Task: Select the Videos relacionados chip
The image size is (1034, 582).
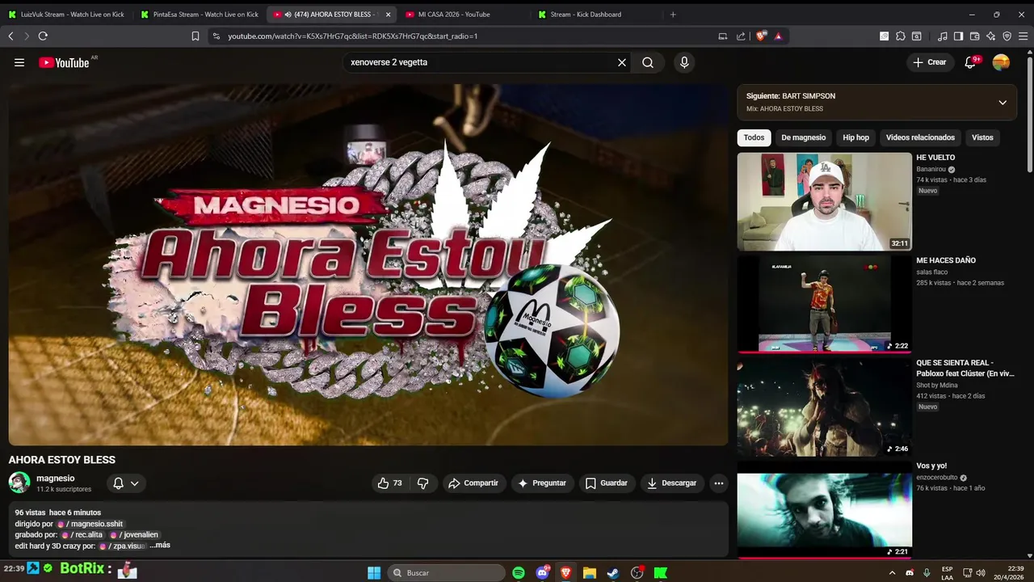Action: pyautogui.click(x=920, y=137)
